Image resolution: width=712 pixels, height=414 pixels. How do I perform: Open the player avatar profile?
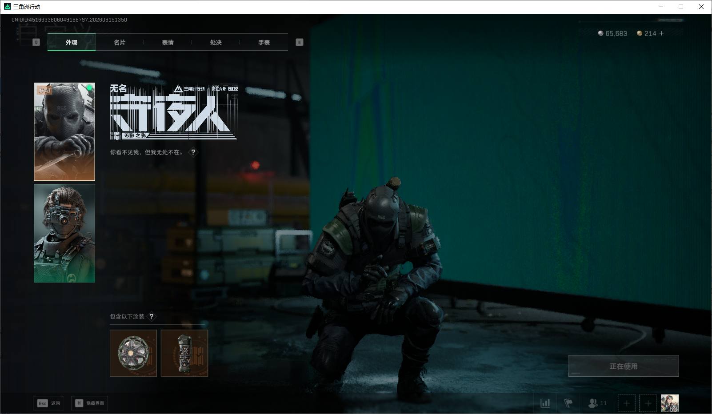[670, 403]
